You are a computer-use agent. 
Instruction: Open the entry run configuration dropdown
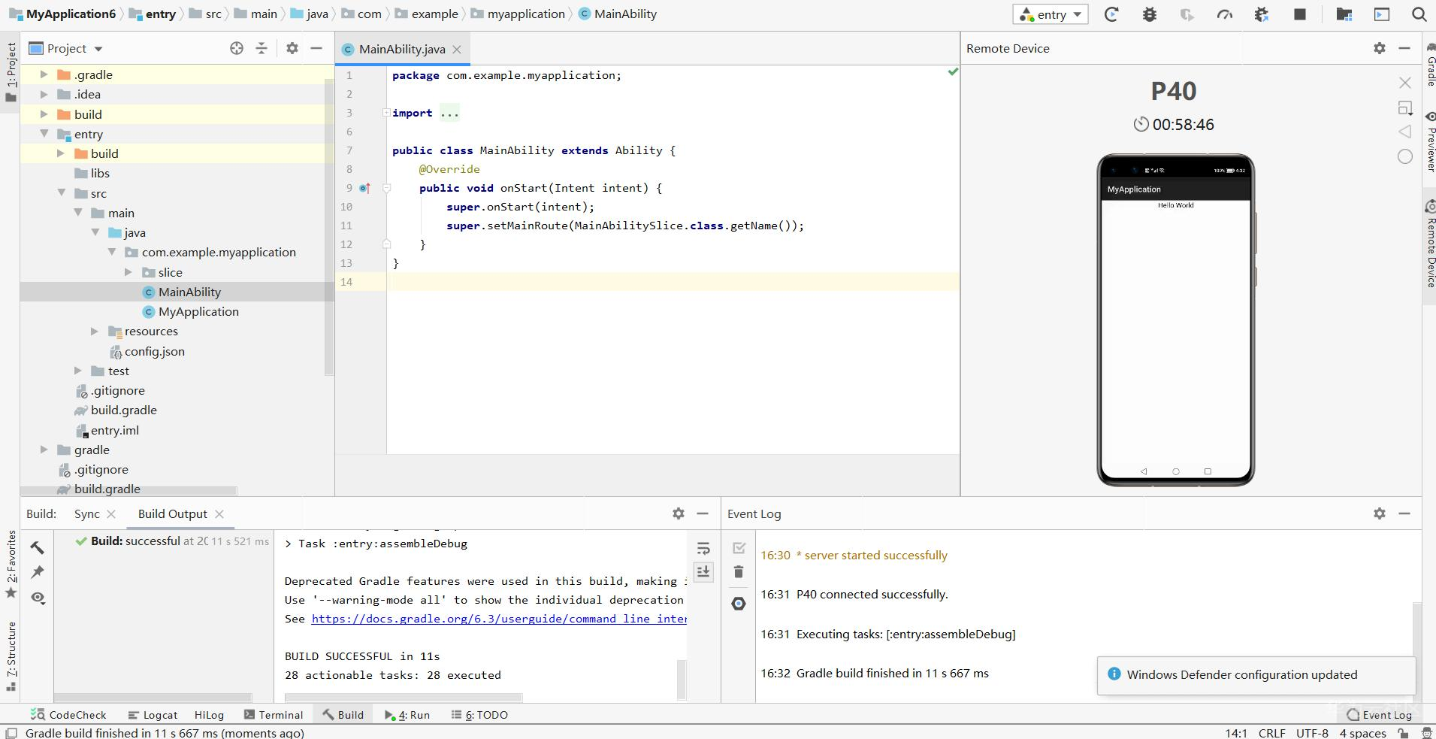(x=1051, y=14)
